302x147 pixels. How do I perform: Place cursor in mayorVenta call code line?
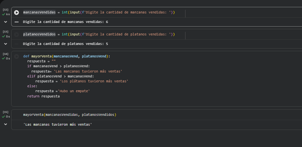click(x=70, y=115)
